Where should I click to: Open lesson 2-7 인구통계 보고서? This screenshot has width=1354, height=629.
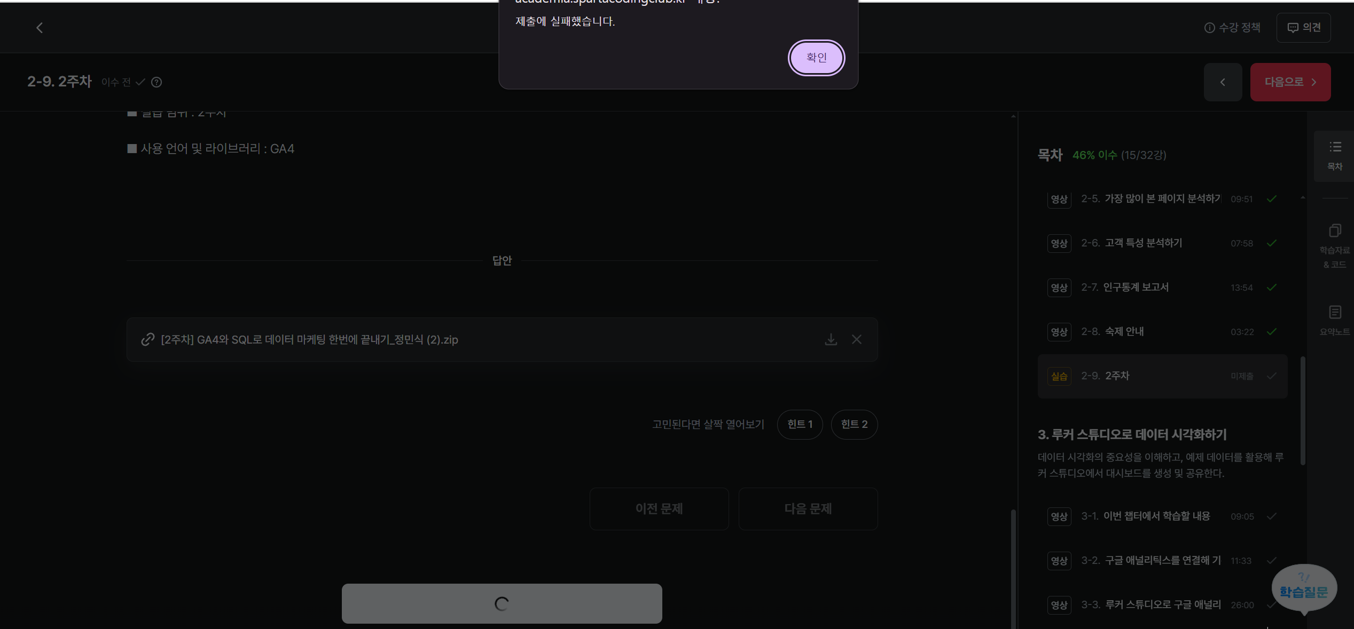[x=1162, y=288]
